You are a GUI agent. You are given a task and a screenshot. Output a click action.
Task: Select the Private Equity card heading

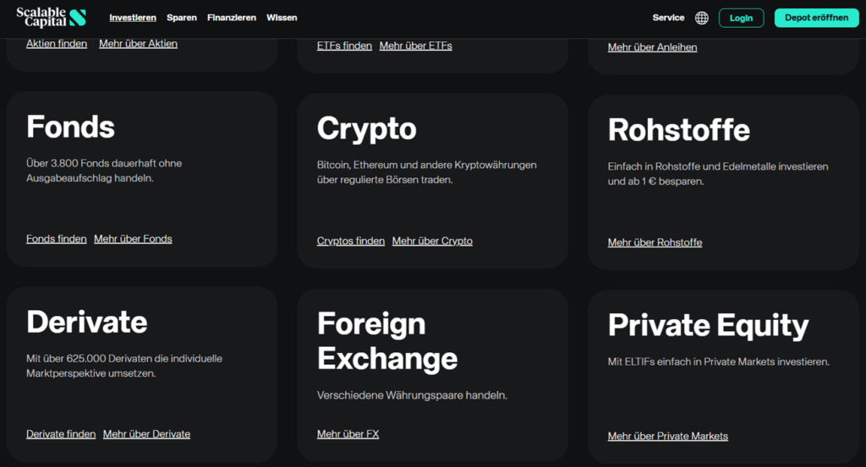pos(708,325)
